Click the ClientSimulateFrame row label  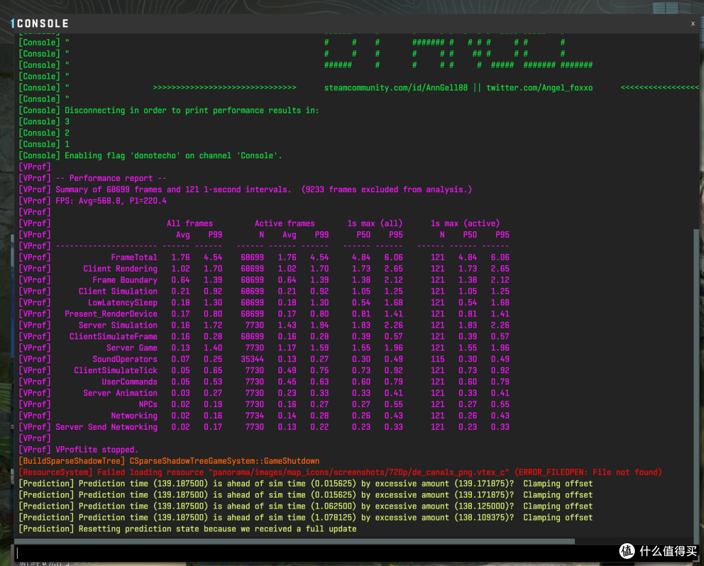113,336
